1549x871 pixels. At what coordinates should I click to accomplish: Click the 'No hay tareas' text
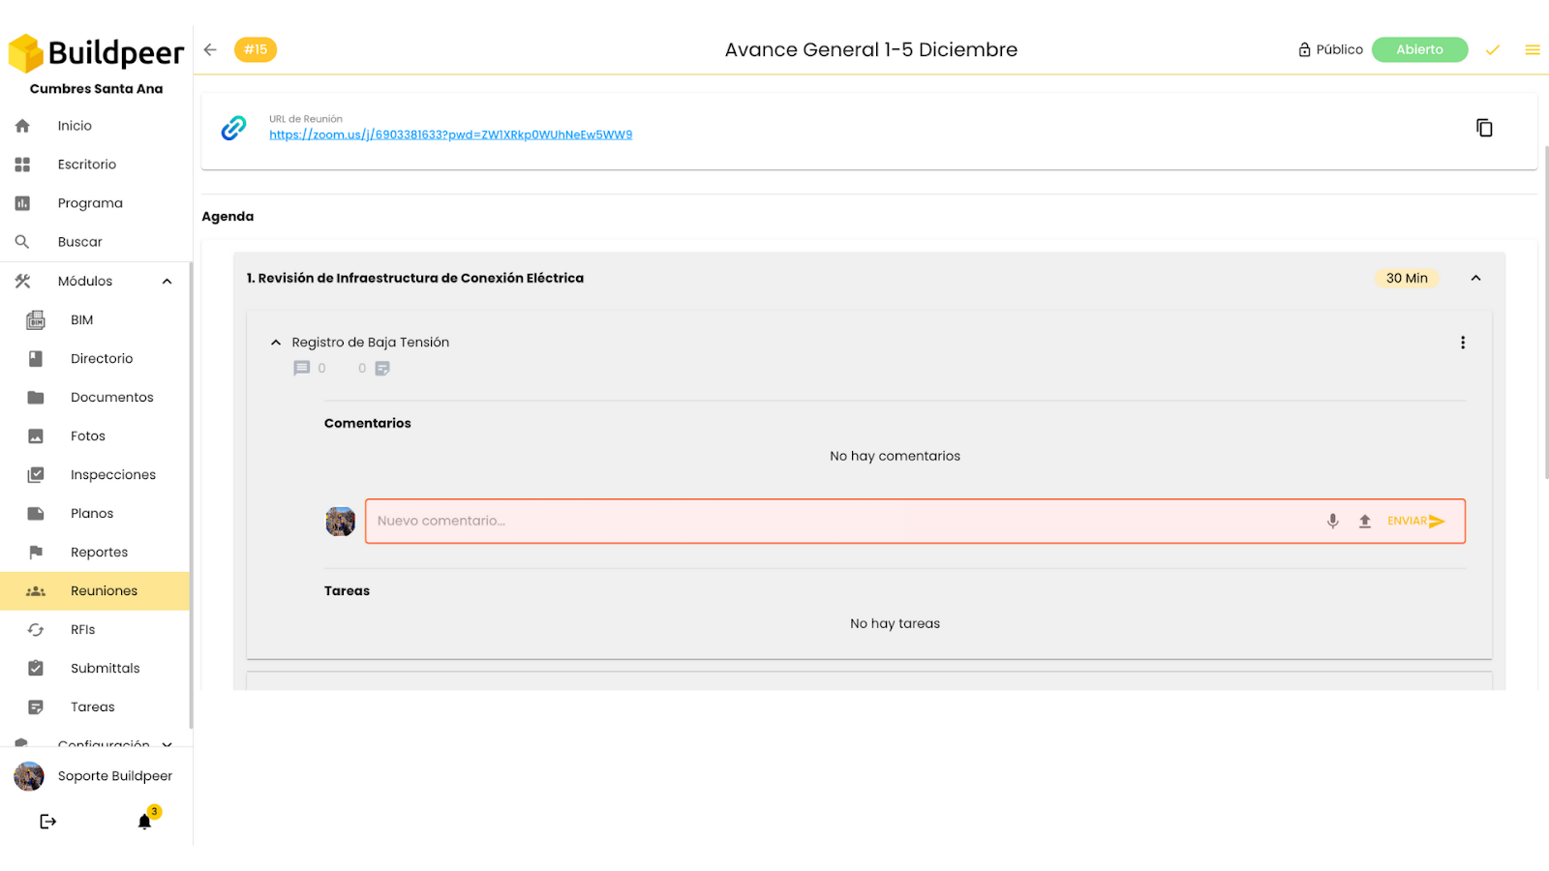895,623
